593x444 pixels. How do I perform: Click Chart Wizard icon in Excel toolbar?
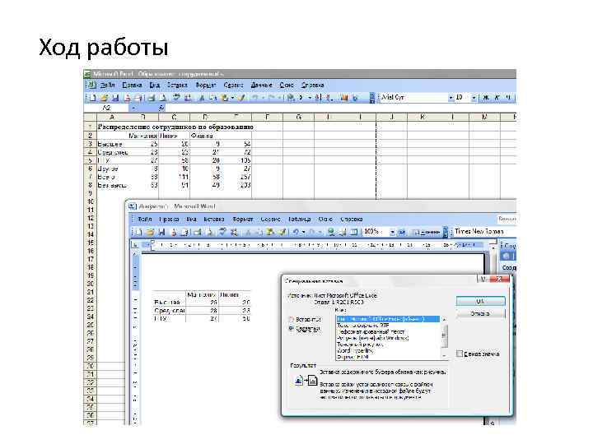[x=343, y=98]
